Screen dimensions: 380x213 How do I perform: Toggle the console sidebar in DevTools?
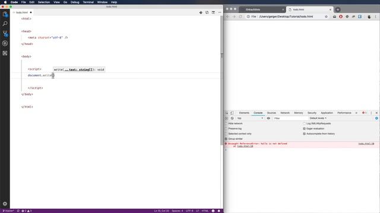pyautogui.click(x=227, y=118)
